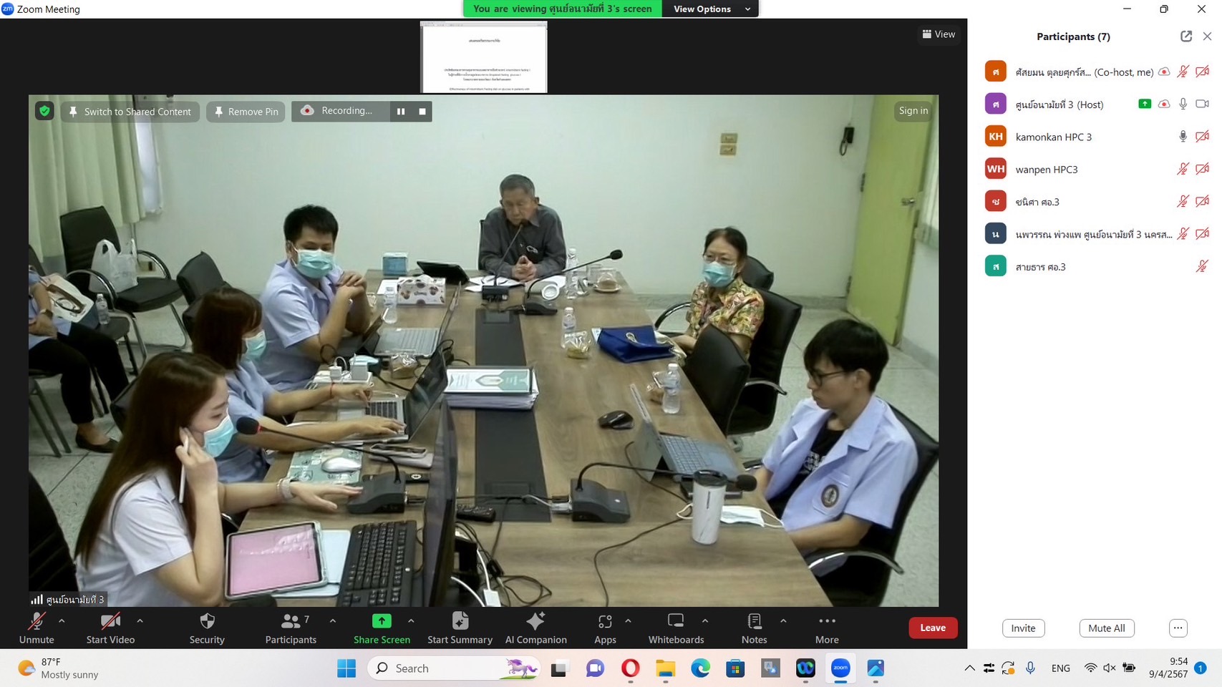
Task: Click สายธาร ศอ.3 muted microphone icon
Action: (x=1202, y=267)
